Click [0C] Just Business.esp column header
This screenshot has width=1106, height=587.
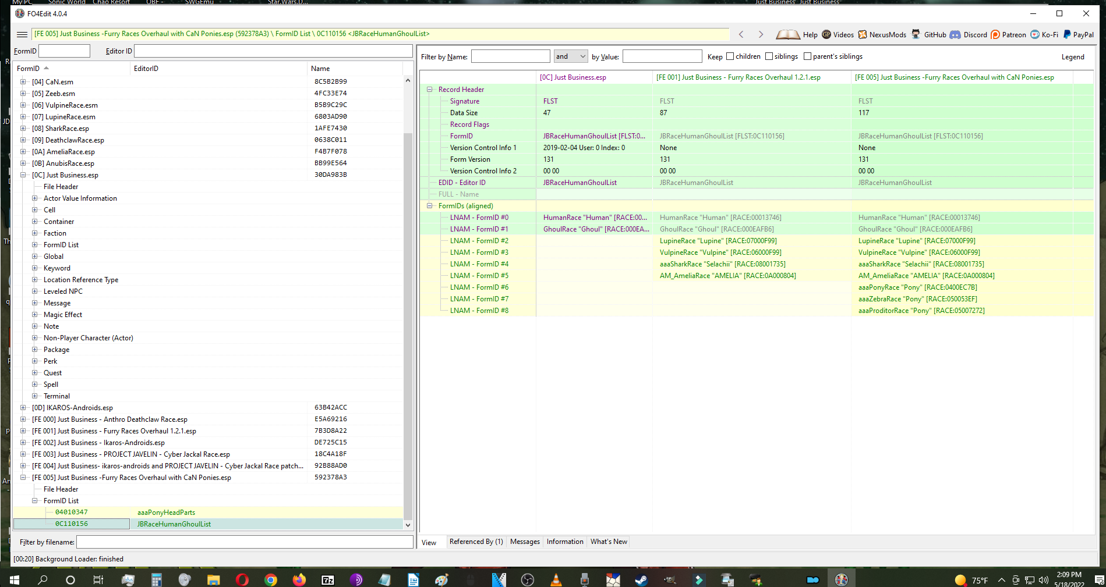point(594,77)
